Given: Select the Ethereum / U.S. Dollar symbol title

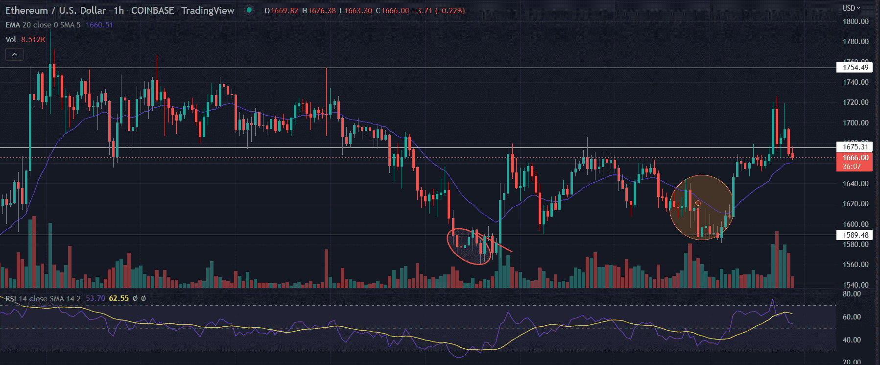Looking at the screenshot, I should tap(56, 10).
